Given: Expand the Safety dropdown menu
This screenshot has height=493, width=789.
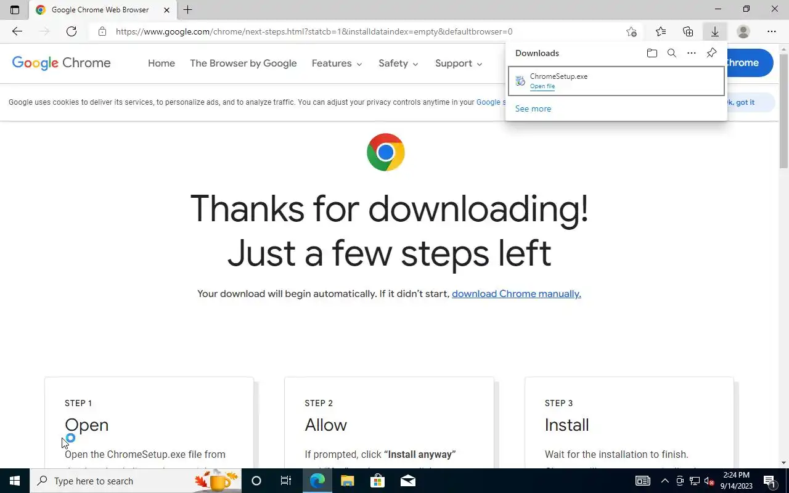Looking at the screenshot, I should tap(399, 63).
